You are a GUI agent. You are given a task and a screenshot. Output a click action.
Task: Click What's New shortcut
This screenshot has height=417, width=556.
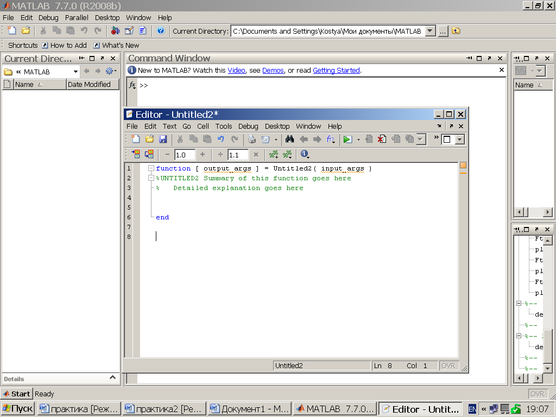(117, 46)
